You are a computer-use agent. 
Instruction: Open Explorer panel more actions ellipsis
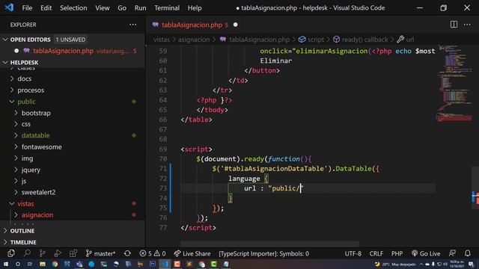coord(133,25)
